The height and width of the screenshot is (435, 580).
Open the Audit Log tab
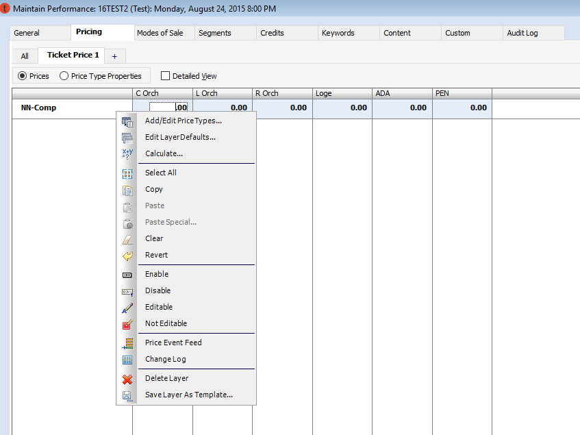(x=533, y=33)
